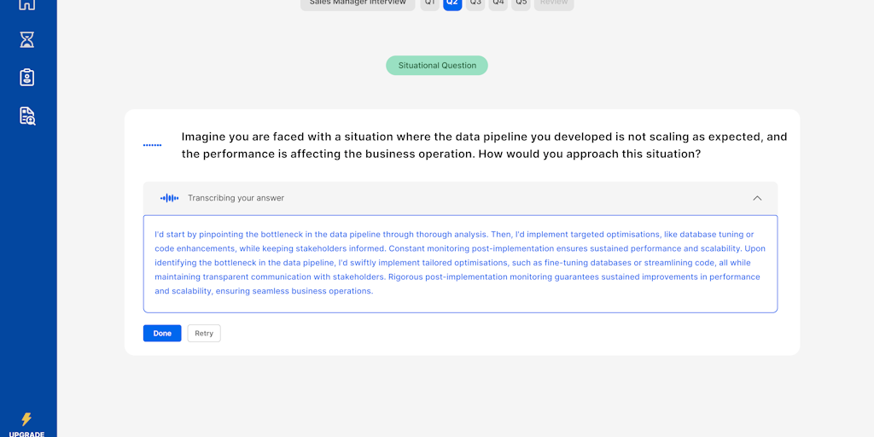The width and height of the screenshot is (874, 437).
Task: Open the clipboard profile icon
Action: pyautogui.click(x=27, y=78)
